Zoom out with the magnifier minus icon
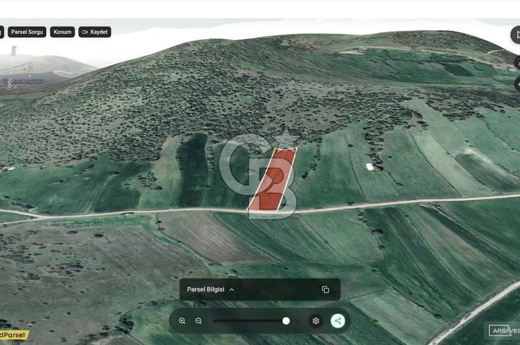520x345 pixels. point(198,321)
